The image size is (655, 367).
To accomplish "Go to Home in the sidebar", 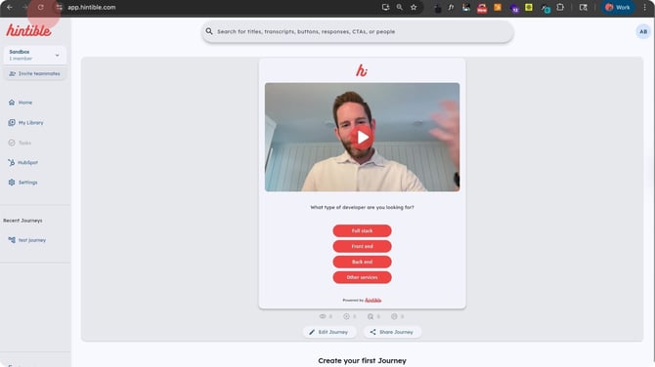I will [x=21, y=102].
